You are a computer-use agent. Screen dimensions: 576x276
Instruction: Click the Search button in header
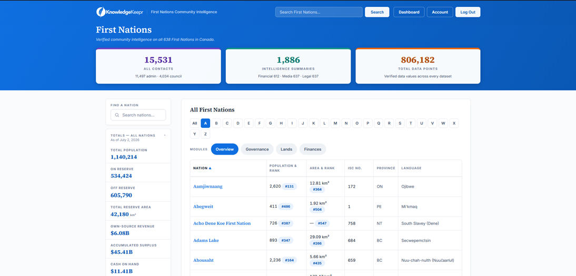point(377,12)
